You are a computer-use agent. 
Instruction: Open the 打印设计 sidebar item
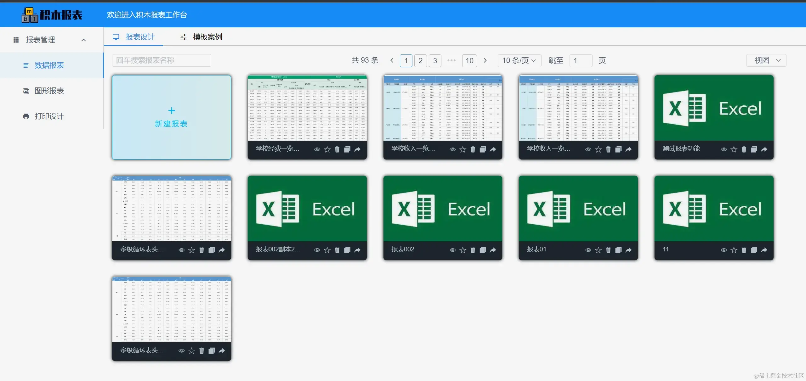49,116
